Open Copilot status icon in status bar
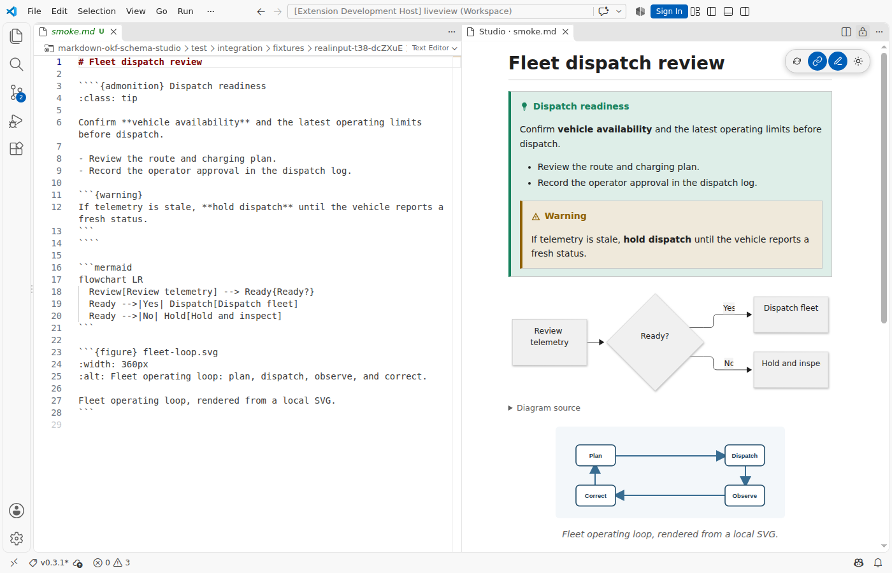The height and width of the screenshot is (573, 892). 859,563
